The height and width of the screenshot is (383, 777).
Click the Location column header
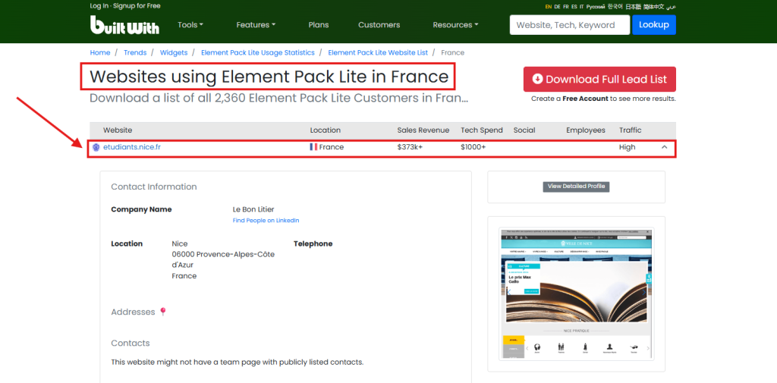tap(325, 130)
